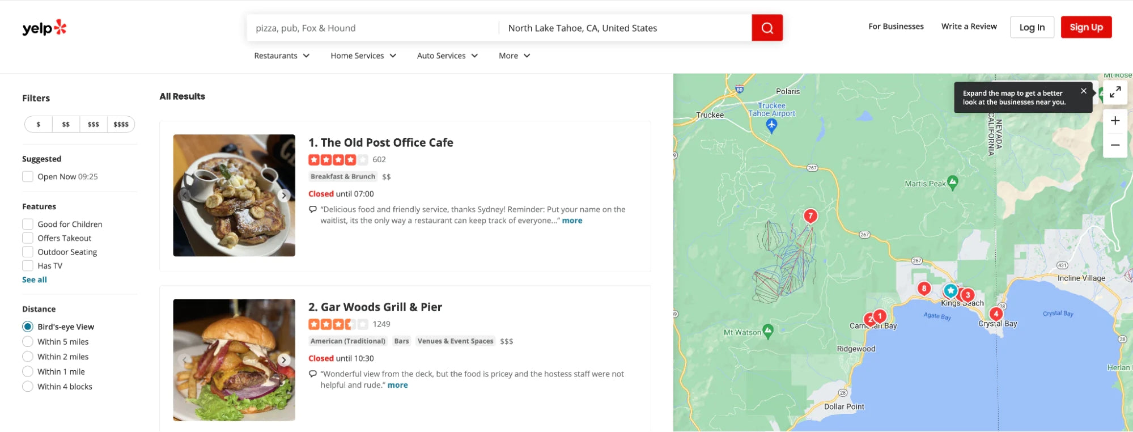This screenshot has height=432, width=1133.
Task: Click review speech bubble for Gar Woods Grill
Action: point(312,374)
